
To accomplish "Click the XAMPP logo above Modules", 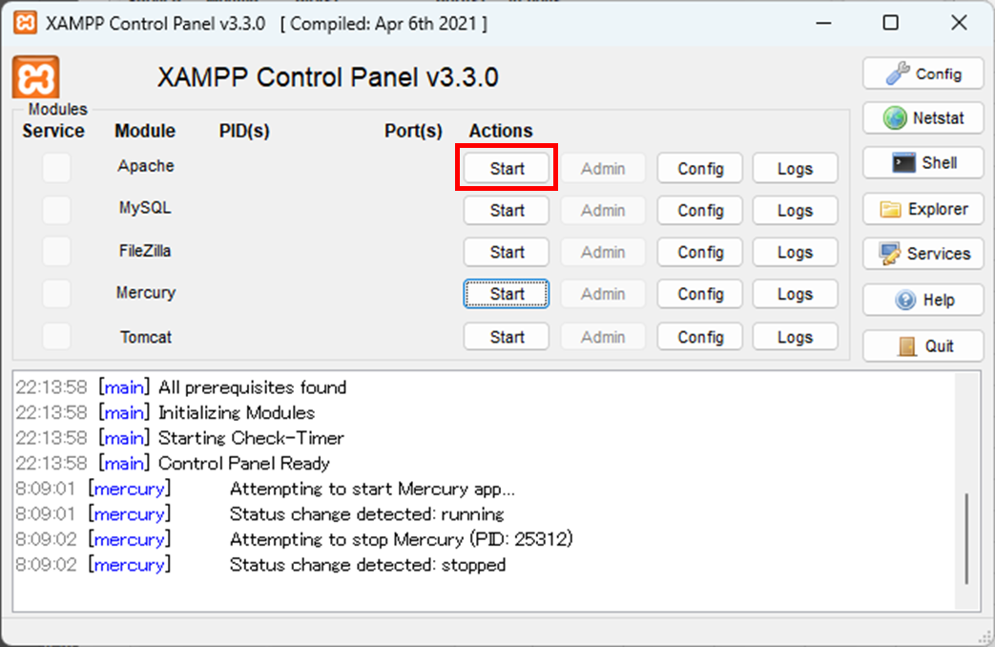I will (36, 74).
